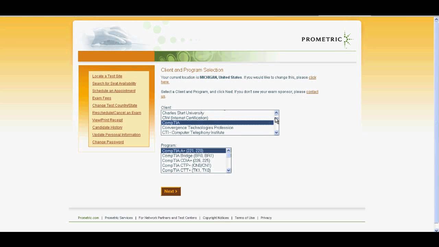
Task: Select Convergence Technologies Profession client
Action: [x=217, y=128]
